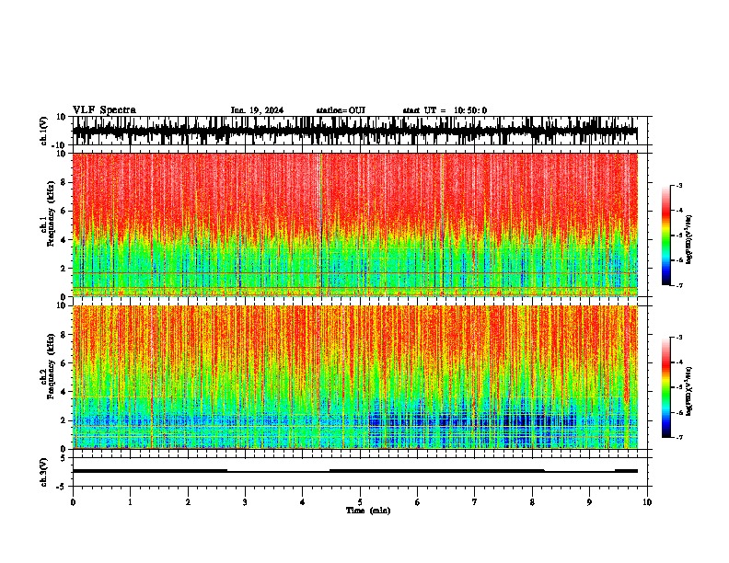Viewport: 729px width, 563px height.
Task: Click the "VLF Spectra" title text
Action: click(x=104, y=110)
